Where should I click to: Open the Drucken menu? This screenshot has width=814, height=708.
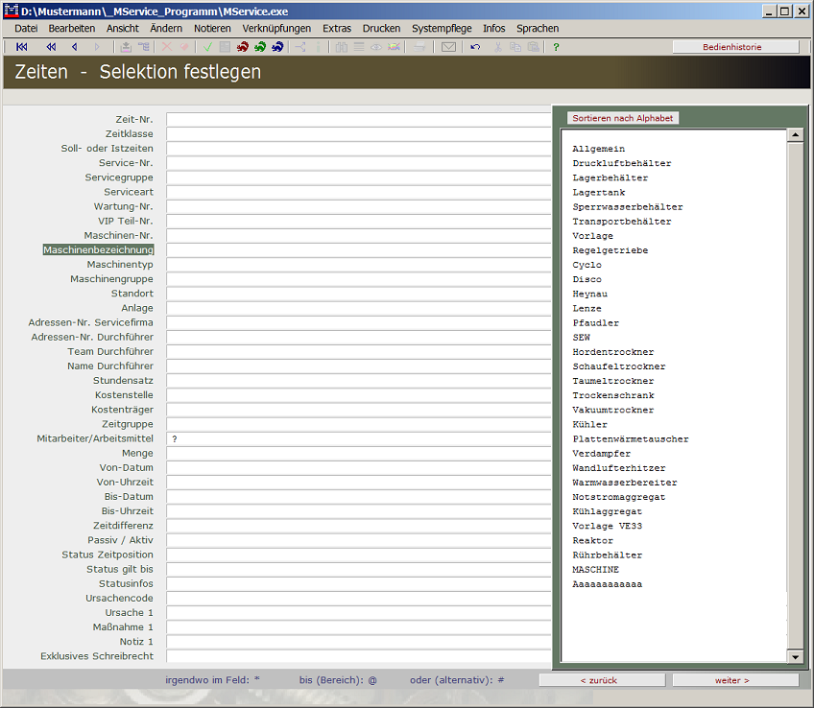381,29
